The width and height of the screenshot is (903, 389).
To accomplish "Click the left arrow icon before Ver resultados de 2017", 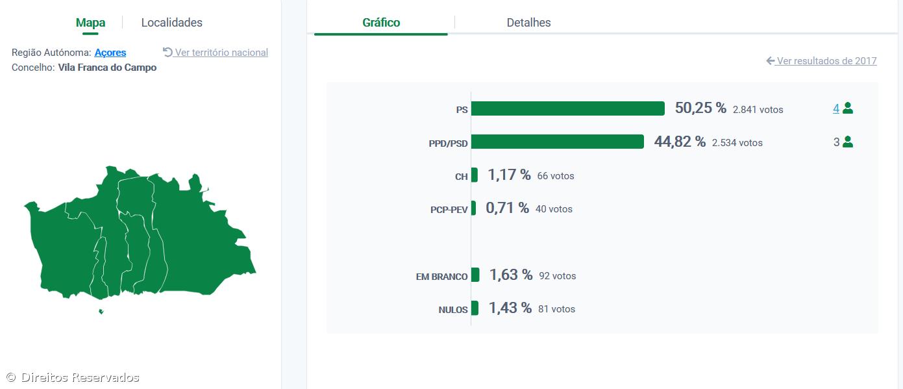I will [x=771, y=61].
